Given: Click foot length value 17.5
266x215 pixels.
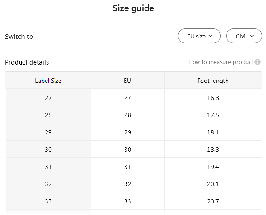Looking at the screenshot, I should (x=213, y=115).
